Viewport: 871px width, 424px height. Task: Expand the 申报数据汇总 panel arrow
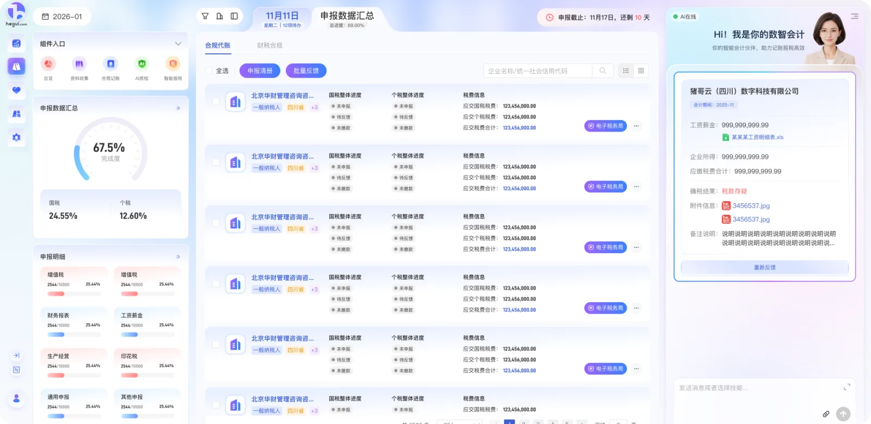[x=178, y=108]
